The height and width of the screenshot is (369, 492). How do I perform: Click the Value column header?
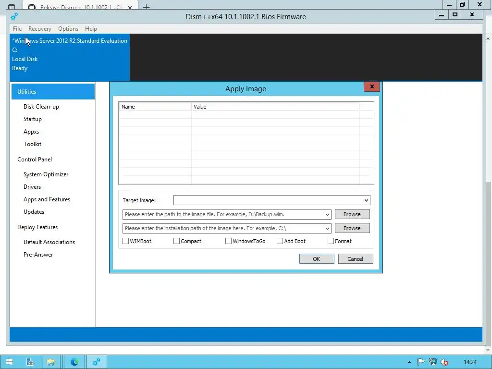(275, 107)
